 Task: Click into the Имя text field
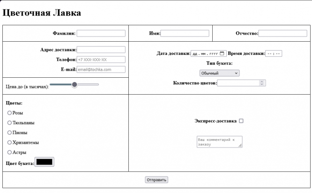185,33
